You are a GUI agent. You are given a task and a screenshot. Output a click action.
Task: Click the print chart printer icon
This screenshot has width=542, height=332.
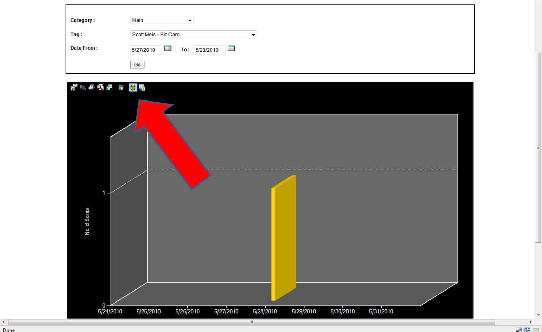click(92, 87)
